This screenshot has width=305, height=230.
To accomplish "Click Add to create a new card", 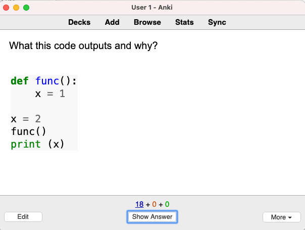I will (x=112, y=22).
